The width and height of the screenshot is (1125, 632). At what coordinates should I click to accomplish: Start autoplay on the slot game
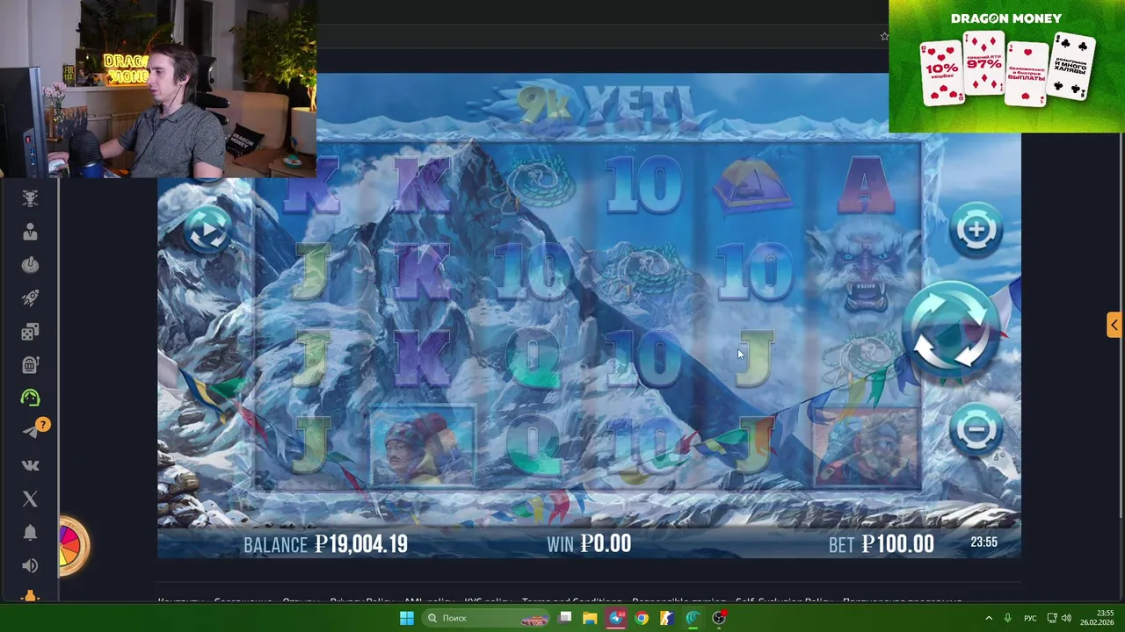click(207, 231)
